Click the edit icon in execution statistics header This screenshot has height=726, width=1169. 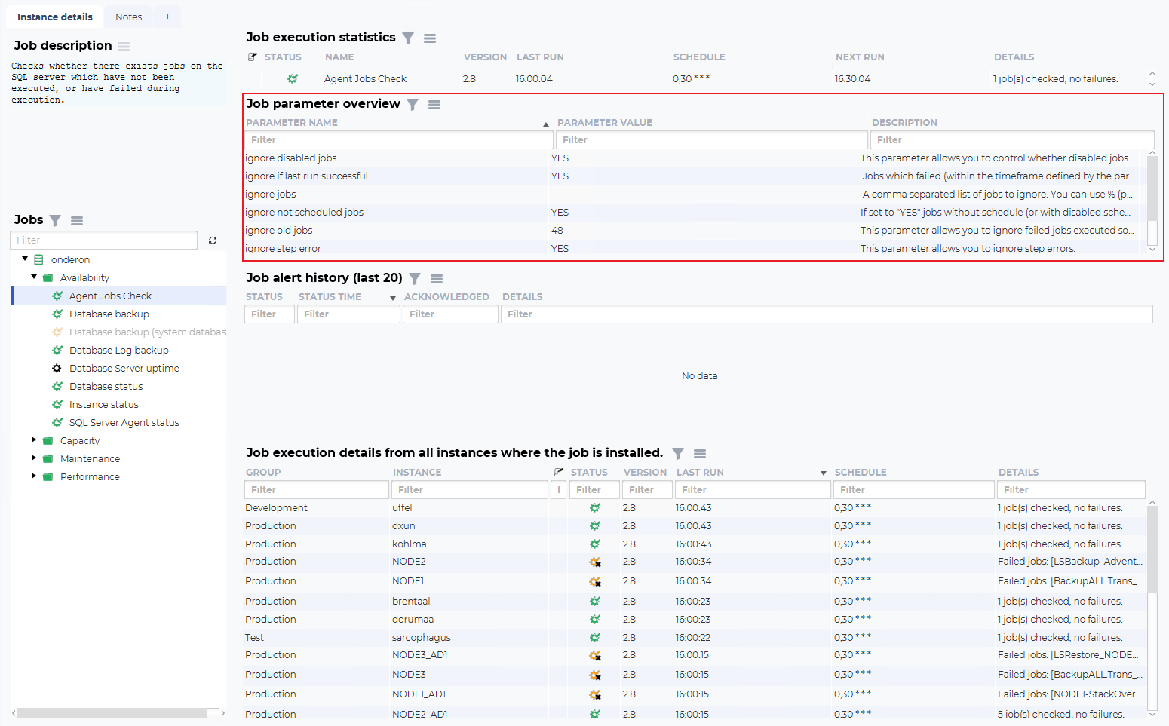(x=253, y=57)
